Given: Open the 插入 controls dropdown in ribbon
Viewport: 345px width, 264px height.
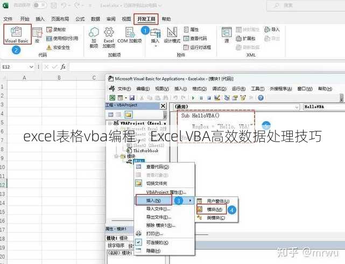Looking at the screenshot, I should (155, 37).
